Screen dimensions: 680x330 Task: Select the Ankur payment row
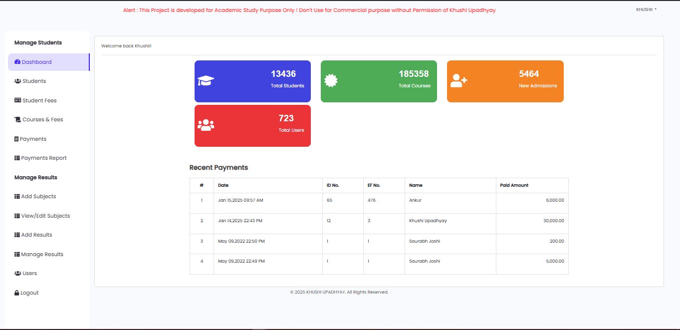click(379, 201)
